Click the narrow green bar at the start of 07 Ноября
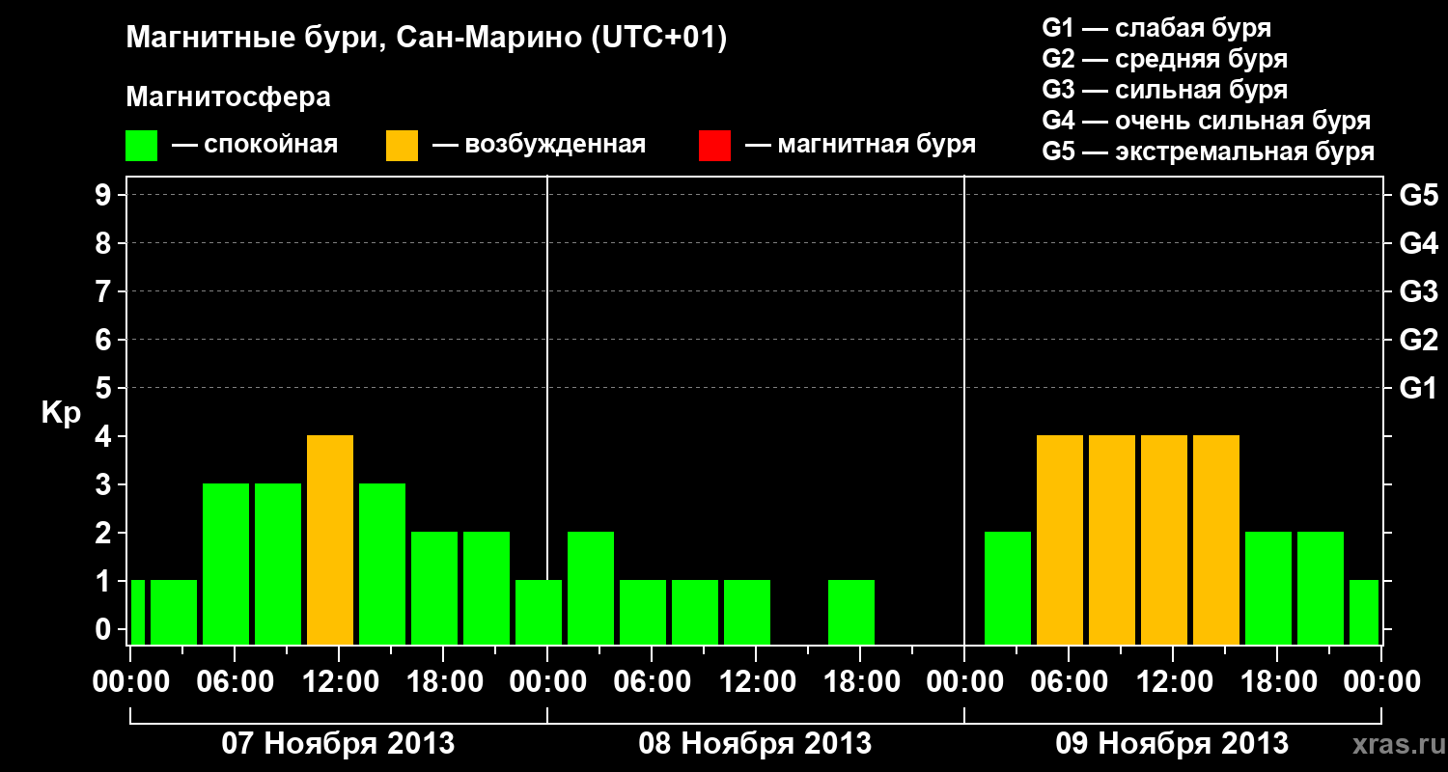 pos(138,612)
